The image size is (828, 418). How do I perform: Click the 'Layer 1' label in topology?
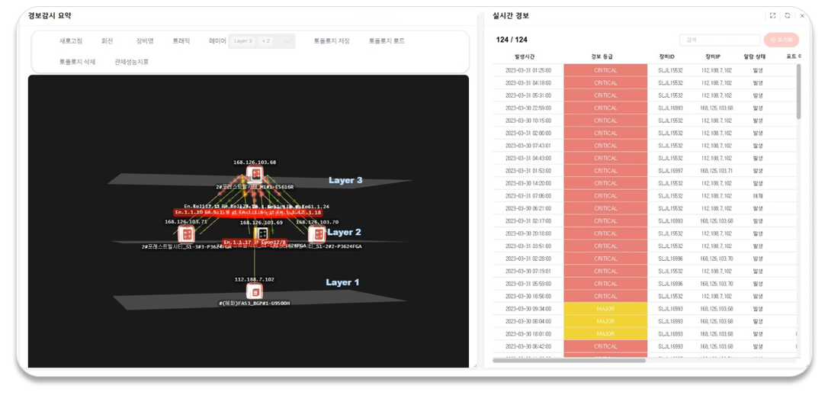pyautogui.click(x=342, y=282)
